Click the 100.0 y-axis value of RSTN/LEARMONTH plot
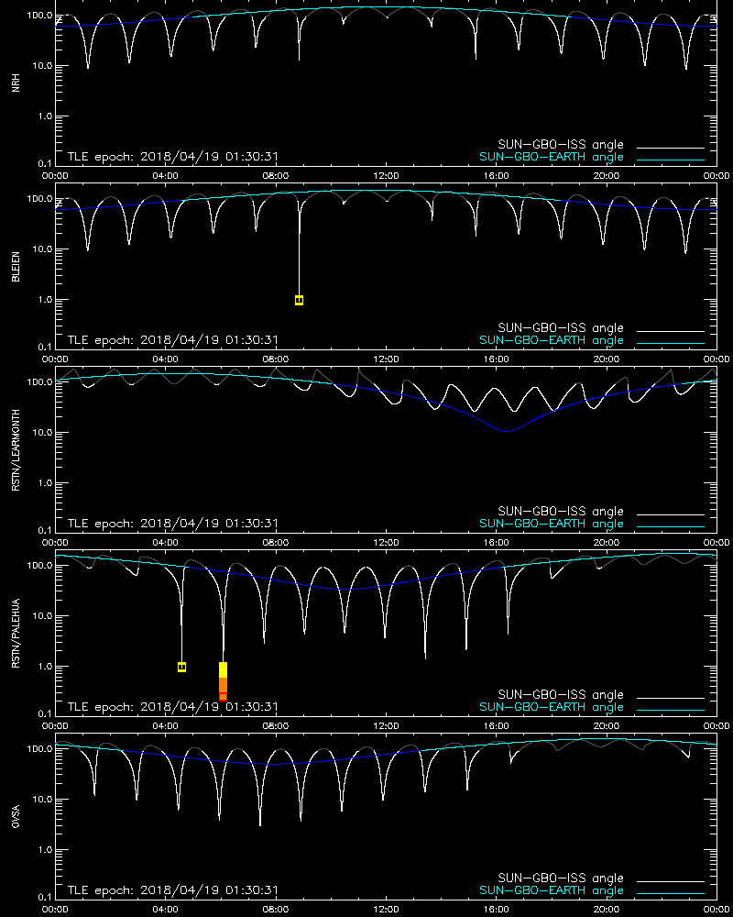The width and height of the screenshot is (733, 917). 39,381
